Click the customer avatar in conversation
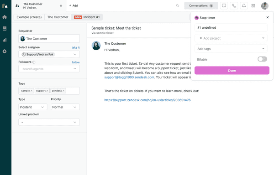This screenshot has height=175, width=274. pos(96,46)
